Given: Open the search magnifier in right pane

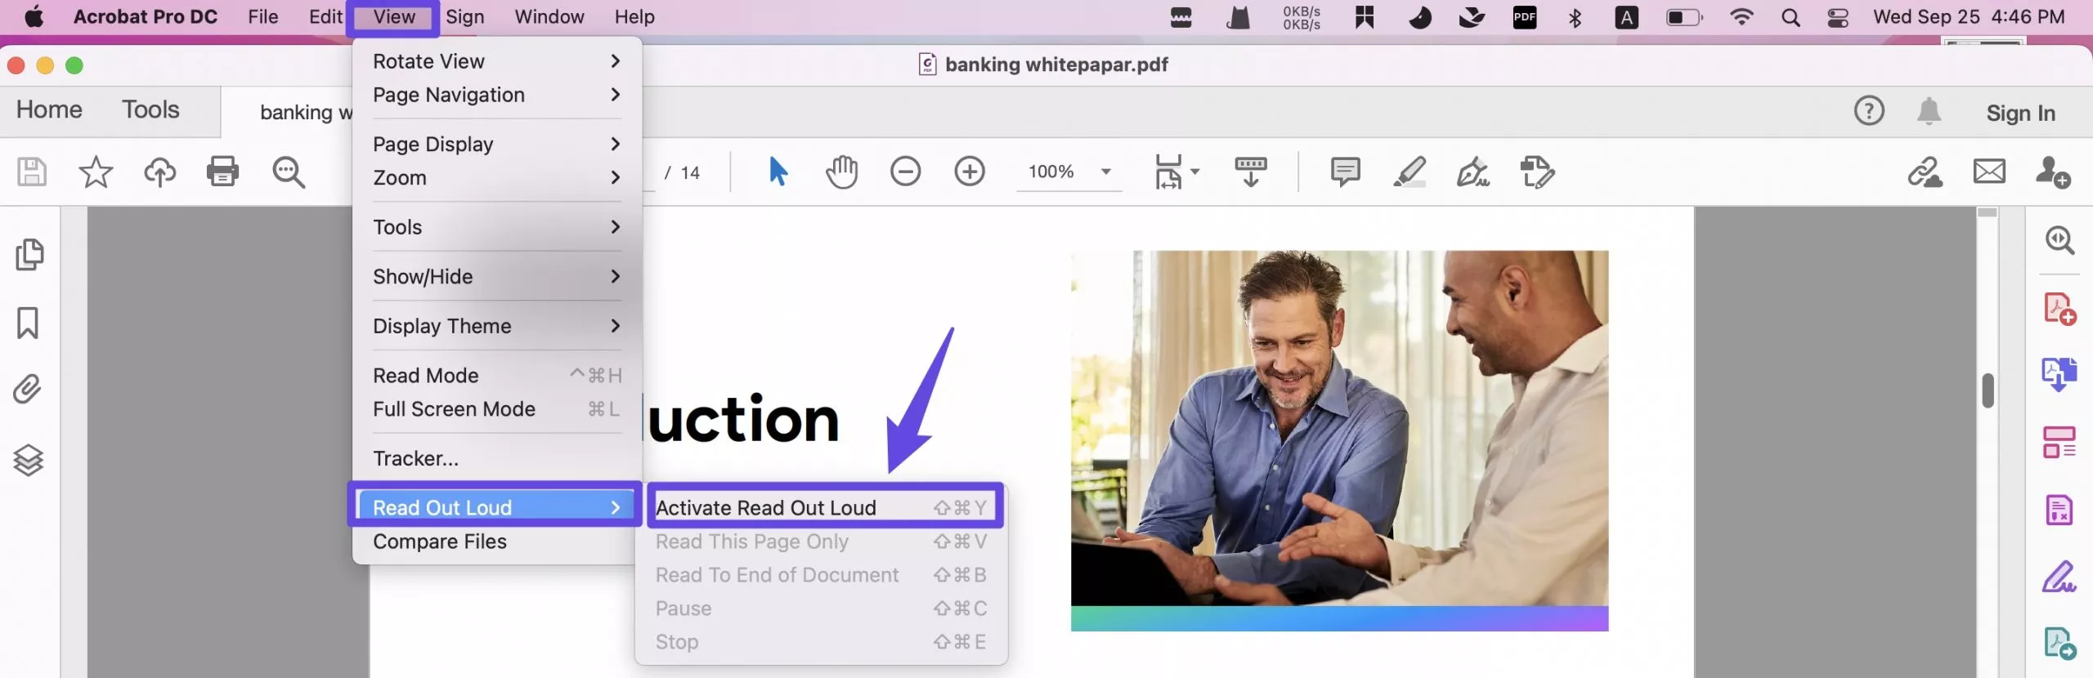Looking at the screenshot, I should 2059,240.
